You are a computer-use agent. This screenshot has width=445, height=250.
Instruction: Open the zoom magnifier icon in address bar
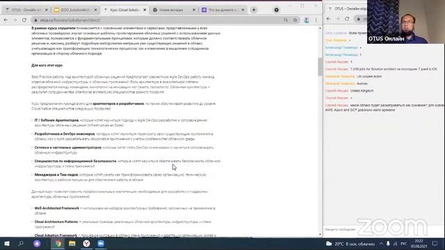286,20
